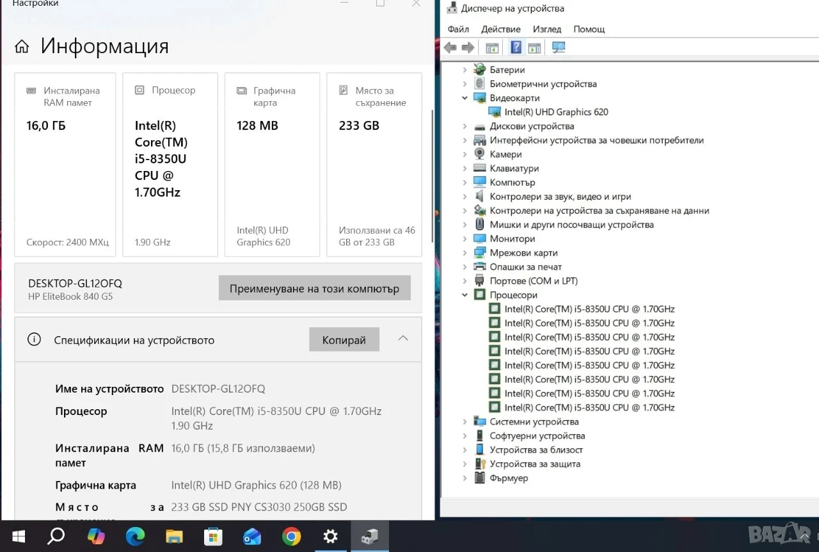The height and width of the screenshot is (552, 819).
Task: Toggle the action pane toolbar icon in Device Manager
Action: pos(535,47)
